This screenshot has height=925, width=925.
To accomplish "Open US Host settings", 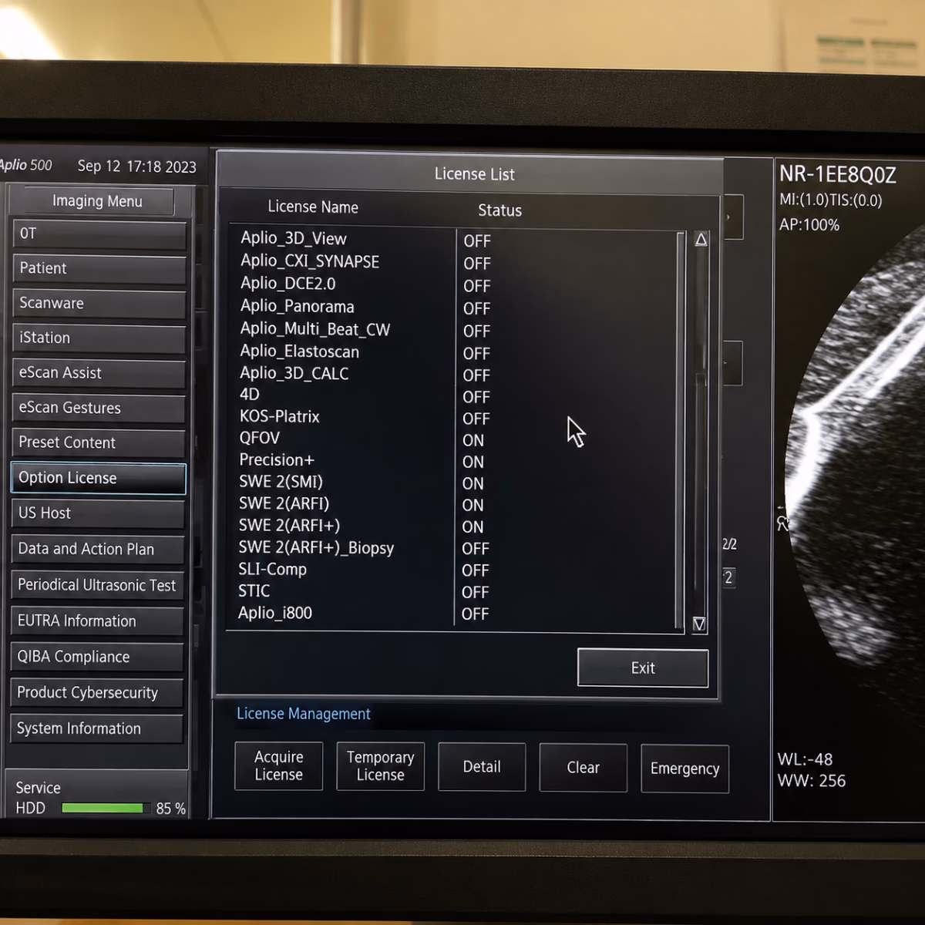I will pyautogui.click(x=98, y=513).
